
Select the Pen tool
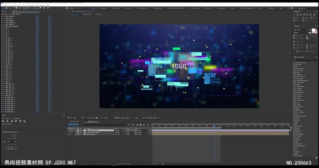pyautogui.click(x=27, y=8)
